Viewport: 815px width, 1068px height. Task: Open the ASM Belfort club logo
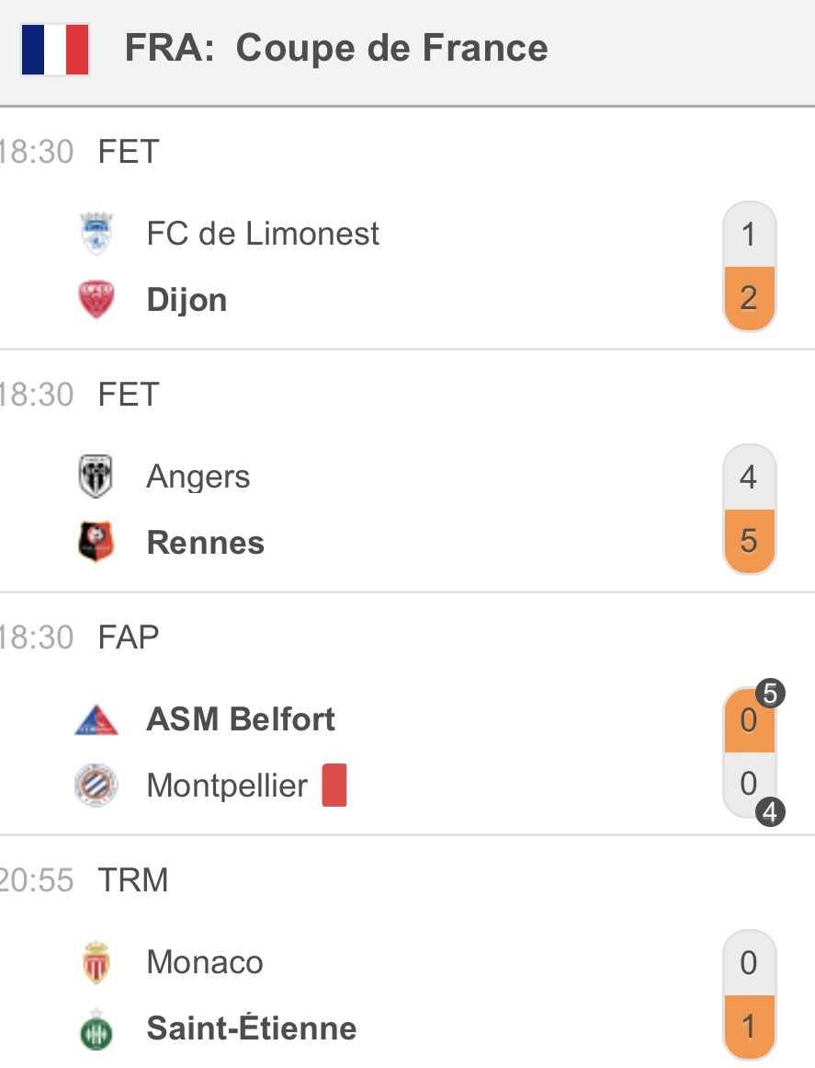point(96,719)
